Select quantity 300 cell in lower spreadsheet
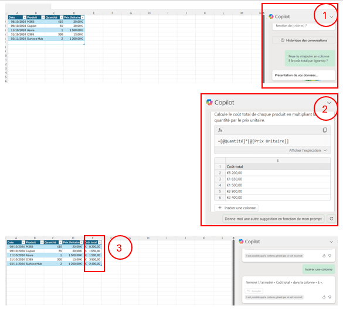This screenshot has width=343, height=309. 53,260
